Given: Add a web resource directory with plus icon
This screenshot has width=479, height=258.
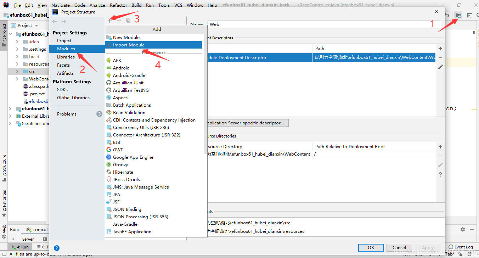Looking at the screenshot, I should [440, 147].
